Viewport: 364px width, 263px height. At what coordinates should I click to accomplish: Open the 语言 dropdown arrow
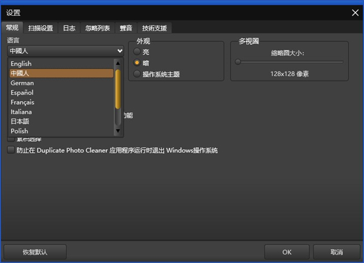(119, 52)
